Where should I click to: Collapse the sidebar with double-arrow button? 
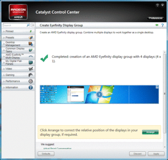click(x=33, y=25)
